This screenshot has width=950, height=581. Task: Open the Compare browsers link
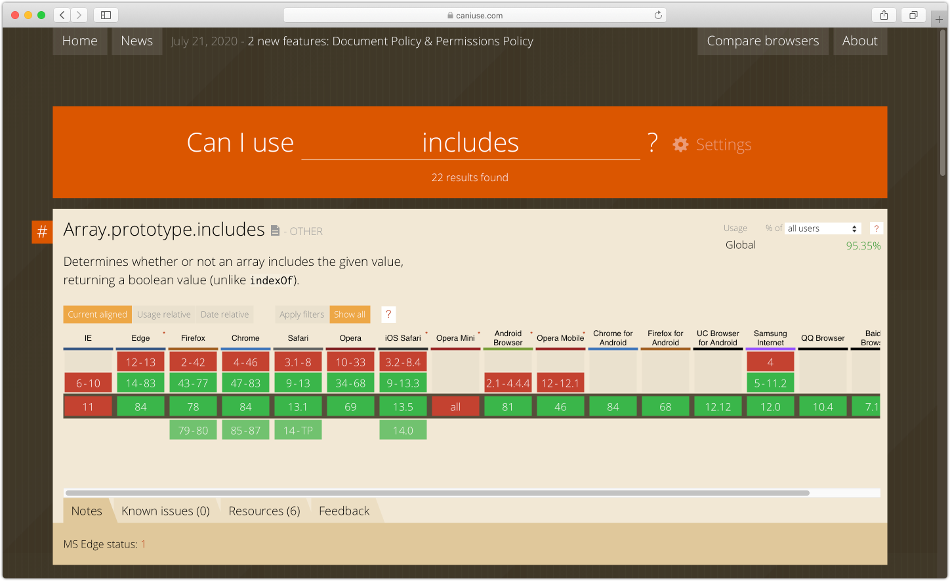pyautogui.click(x=762, y=41)
